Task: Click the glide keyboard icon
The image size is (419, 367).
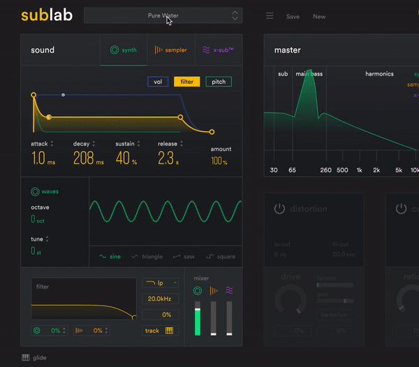Action: (x=25, y=358)
